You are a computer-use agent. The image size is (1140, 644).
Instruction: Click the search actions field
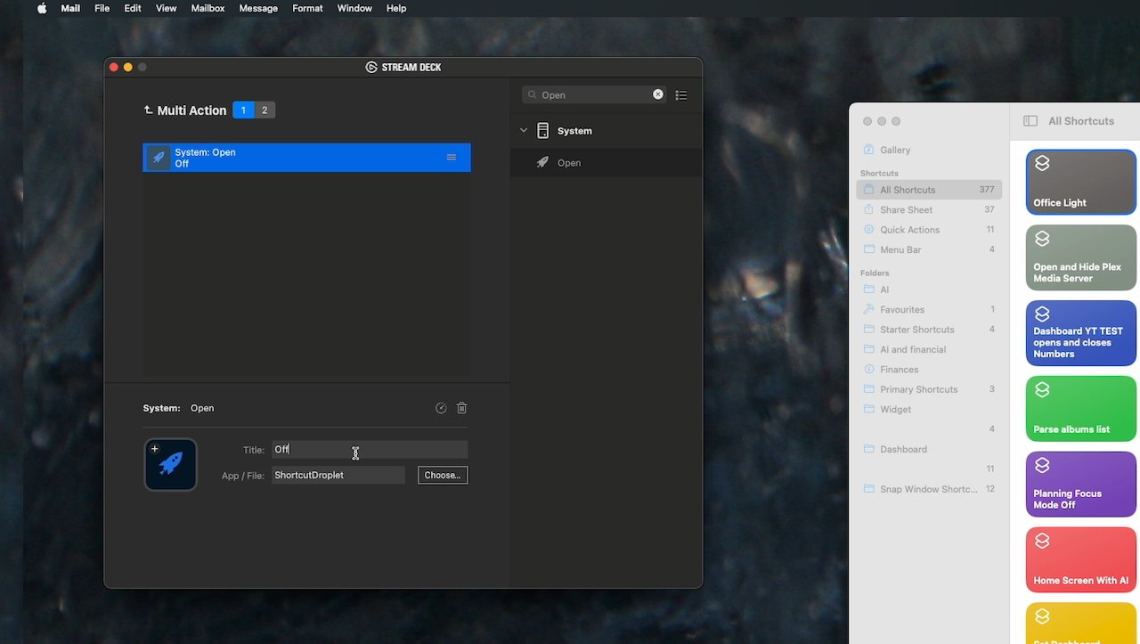tap(596, 94)
